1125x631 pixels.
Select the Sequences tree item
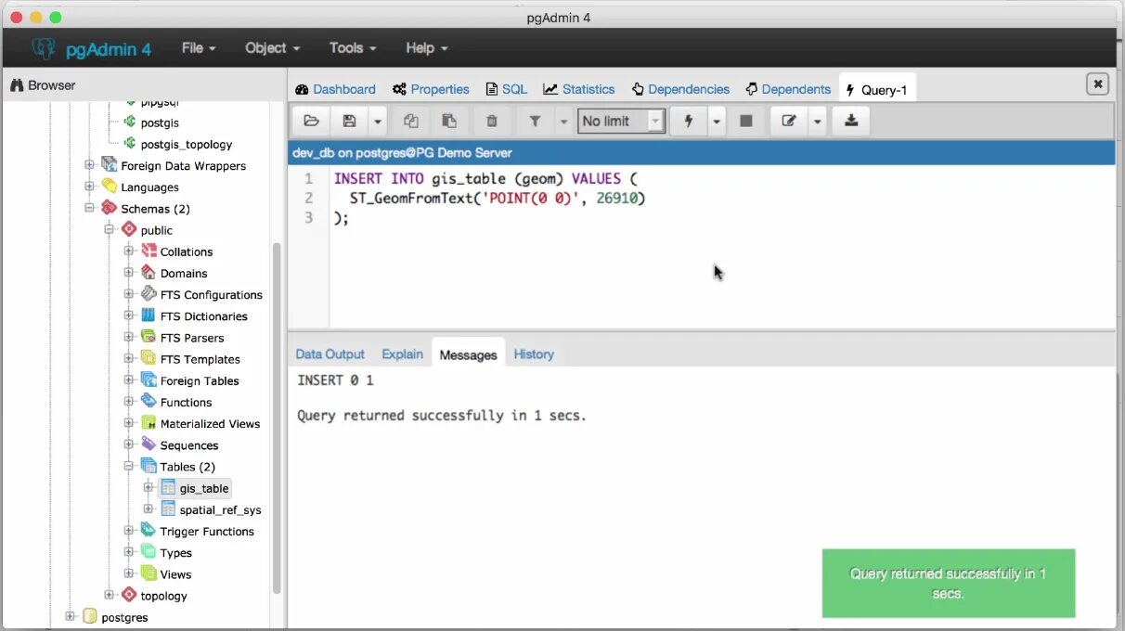[188, 445]
